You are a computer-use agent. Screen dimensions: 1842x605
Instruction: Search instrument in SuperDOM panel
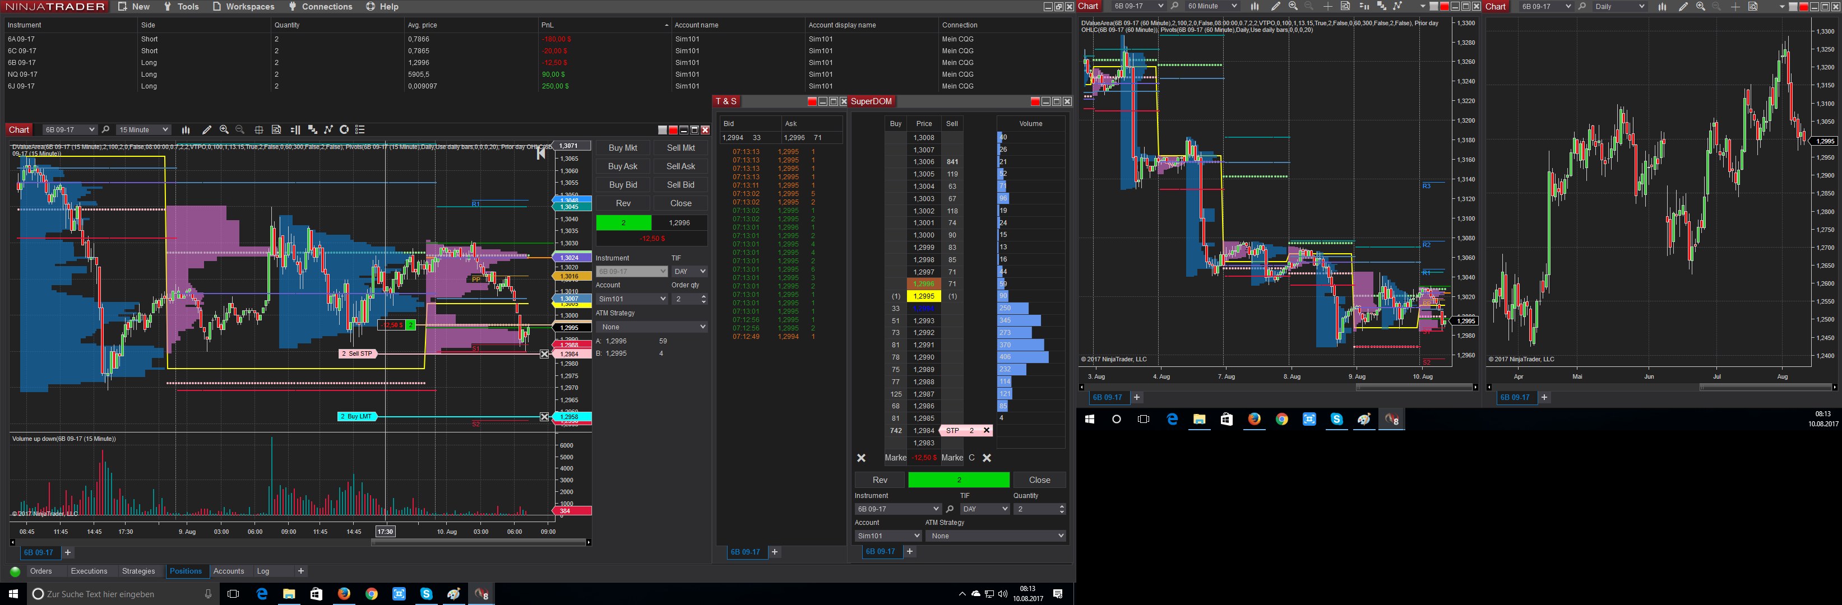tap(950, 509)
